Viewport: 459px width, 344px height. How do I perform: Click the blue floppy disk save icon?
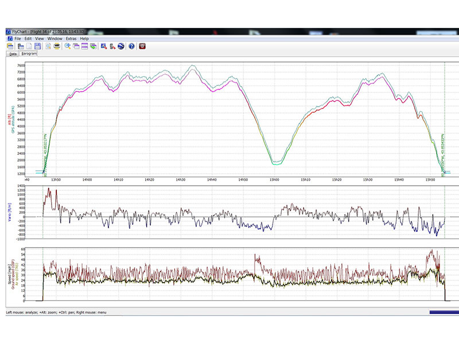coord(37,46)
